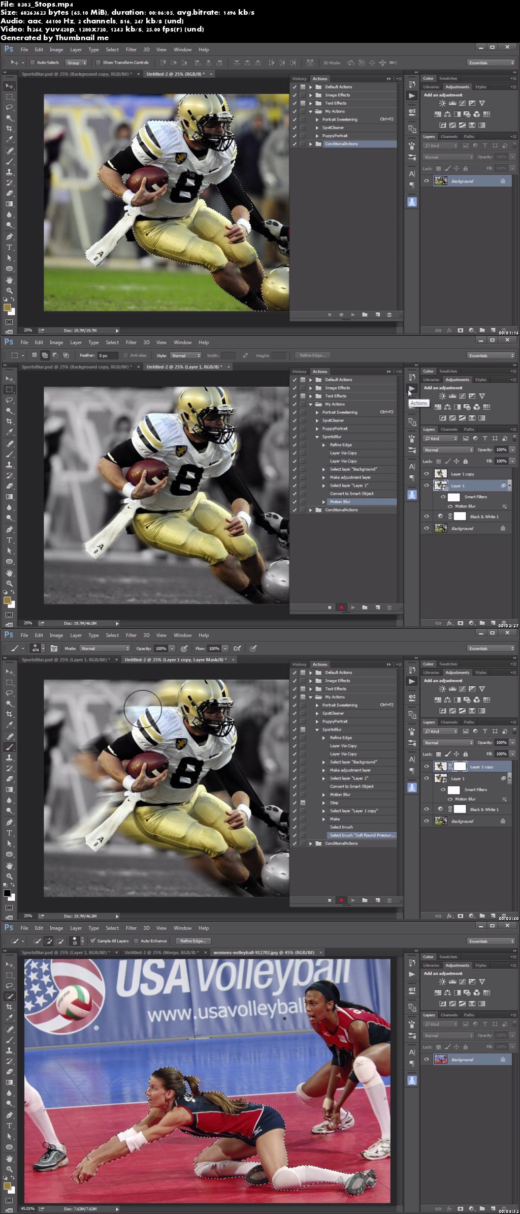Select Rectangular Marquee tool in second frame's toolbox
The image size is (520, 1214).
point(9,390)
